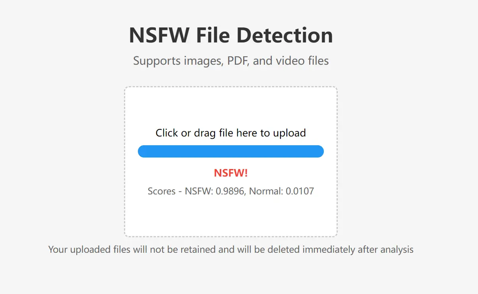
Task: Click left edge of the progress bar
Action: click(x=141, y=151)
